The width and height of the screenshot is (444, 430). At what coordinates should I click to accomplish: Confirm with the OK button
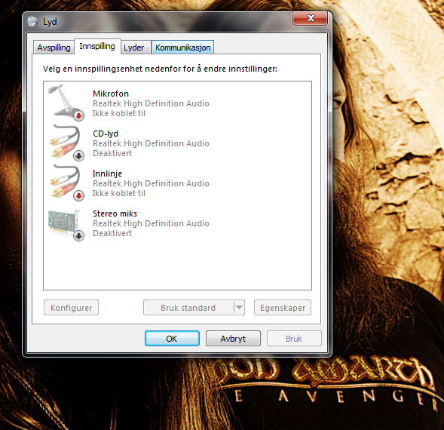click(172, 339)
